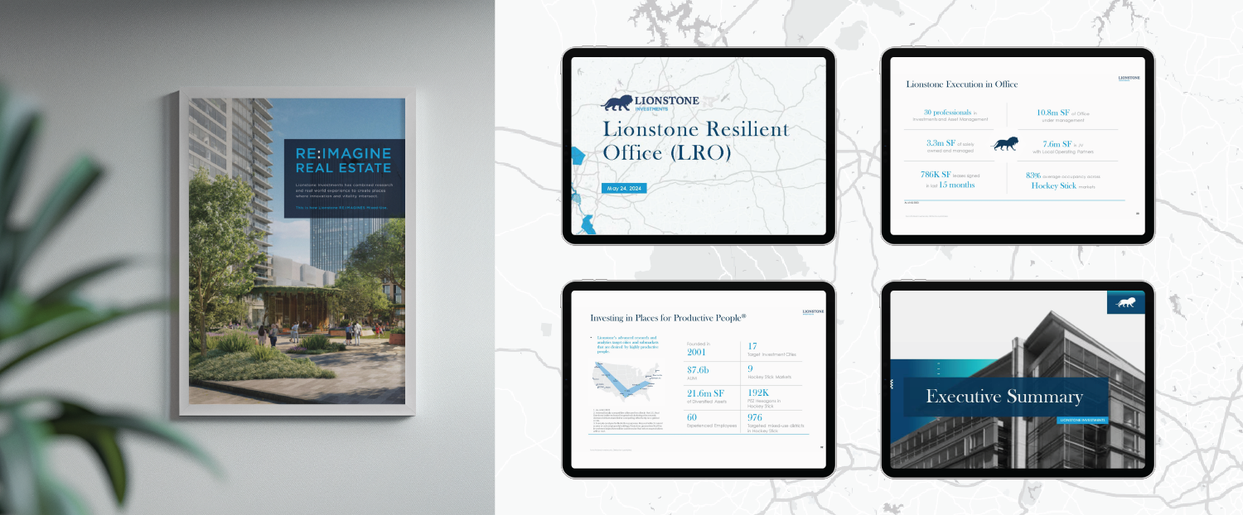Click the 'Investing in Places for Productive People' heading
1243x515 pixels.
(x=668, y=317)
